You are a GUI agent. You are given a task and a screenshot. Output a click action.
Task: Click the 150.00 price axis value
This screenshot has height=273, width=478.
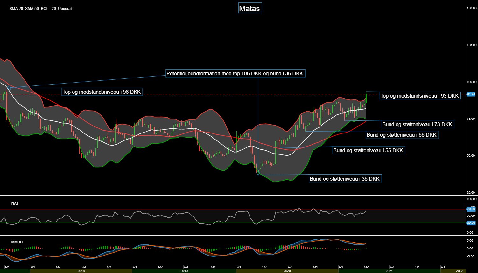471,8
